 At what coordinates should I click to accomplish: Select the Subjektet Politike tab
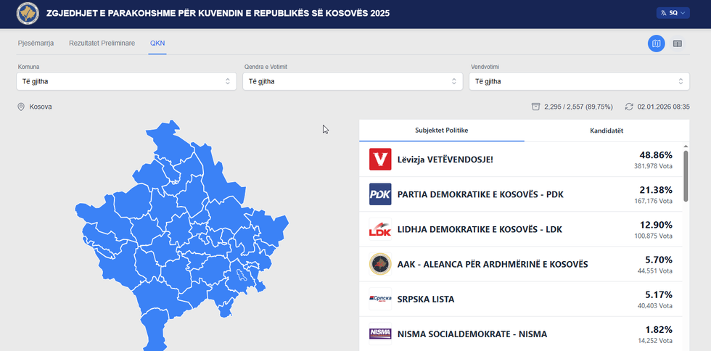(441, 131)
